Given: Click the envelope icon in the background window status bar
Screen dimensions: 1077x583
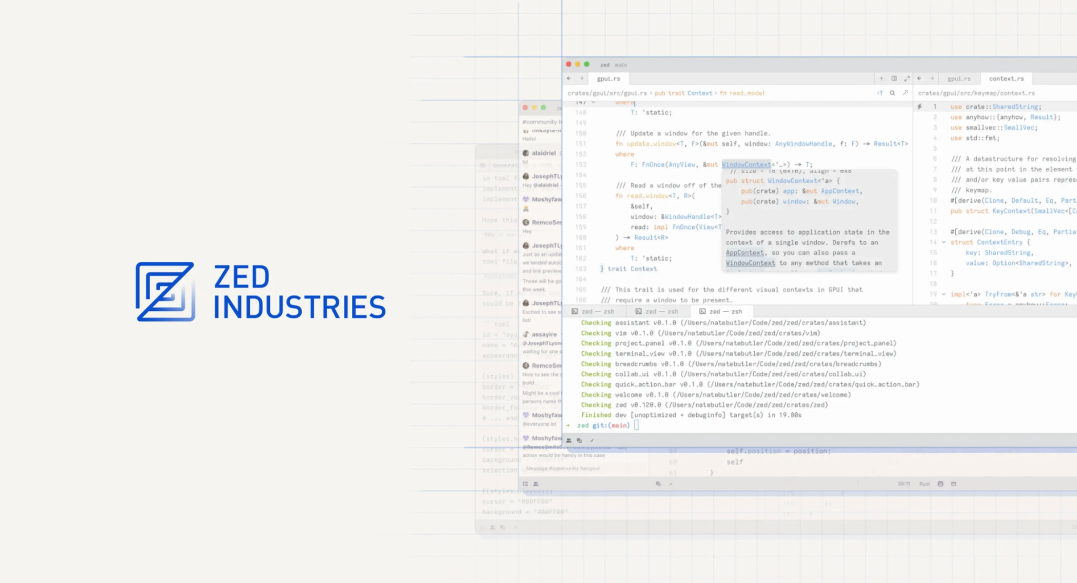Looking at the screenshot, I should pyautogui.click(x=953, y=484).
